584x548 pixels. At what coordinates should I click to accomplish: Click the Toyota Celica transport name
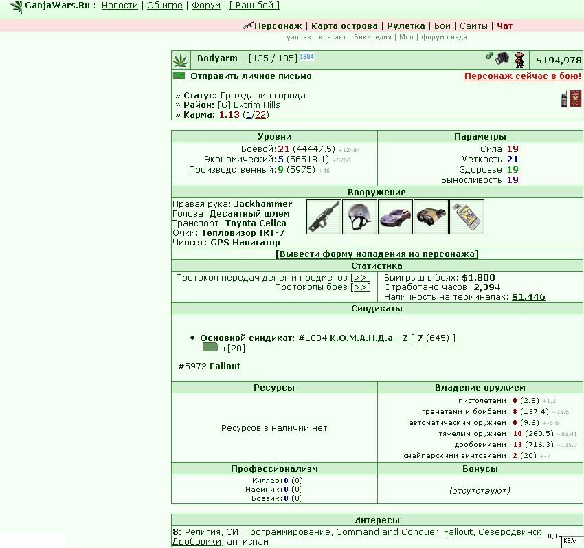[256, 223]
